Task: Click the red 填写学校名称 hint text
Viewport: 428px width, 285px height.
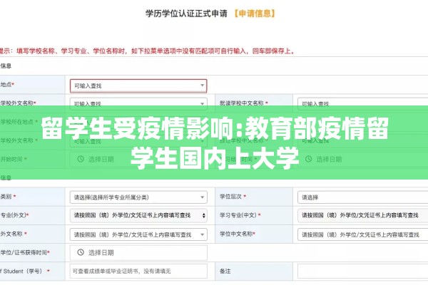Action: click(155, 51)
